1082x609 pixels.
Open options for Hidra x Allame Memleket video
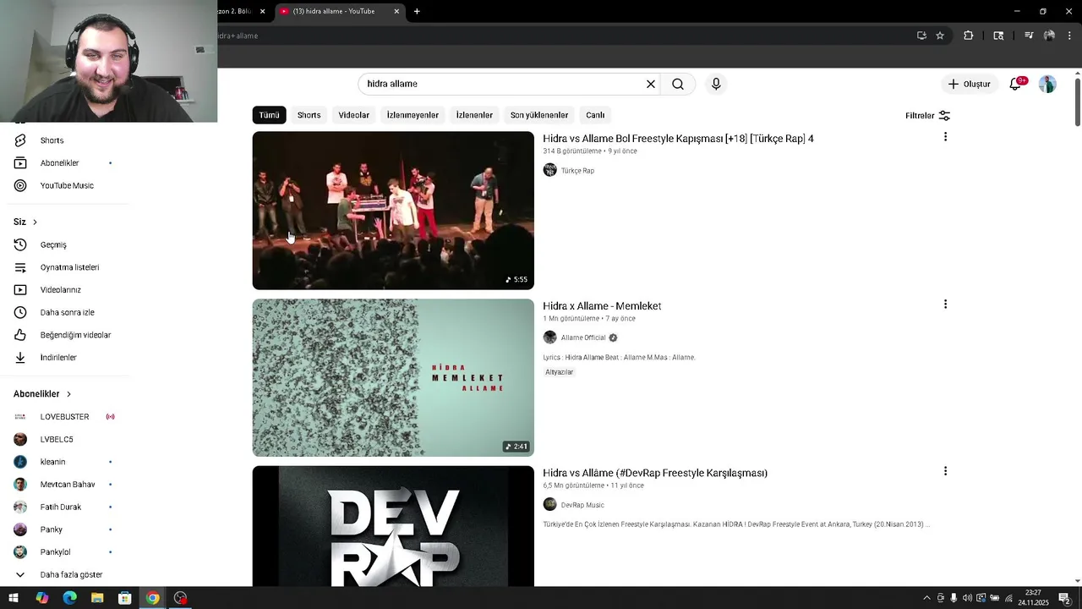[x=945, y=304]
